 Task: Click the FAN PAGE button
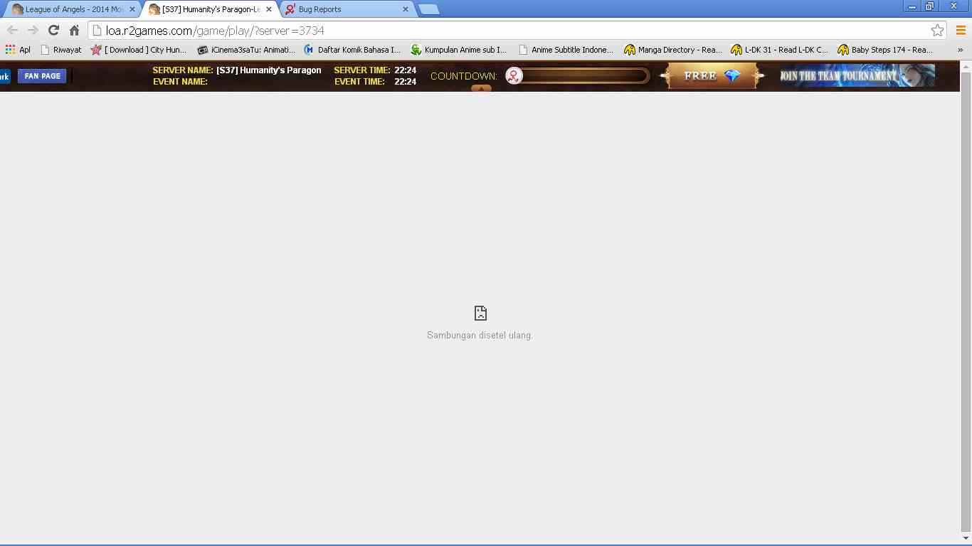(42, 75)
